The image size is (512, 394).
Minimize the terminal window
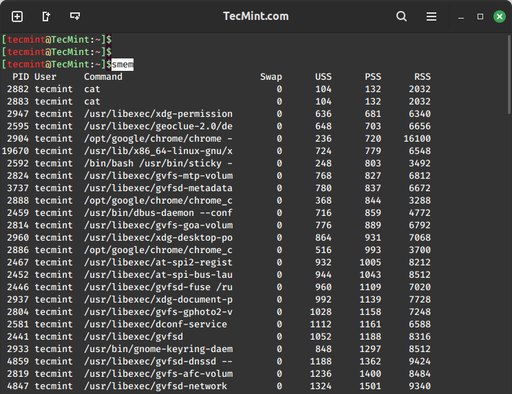461,16
